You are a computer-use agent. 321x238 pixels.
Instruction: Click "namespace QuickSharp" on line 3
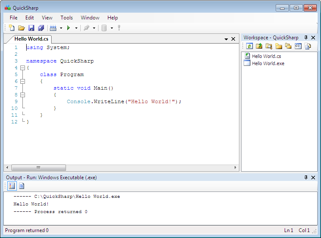[x=60, y=61]
